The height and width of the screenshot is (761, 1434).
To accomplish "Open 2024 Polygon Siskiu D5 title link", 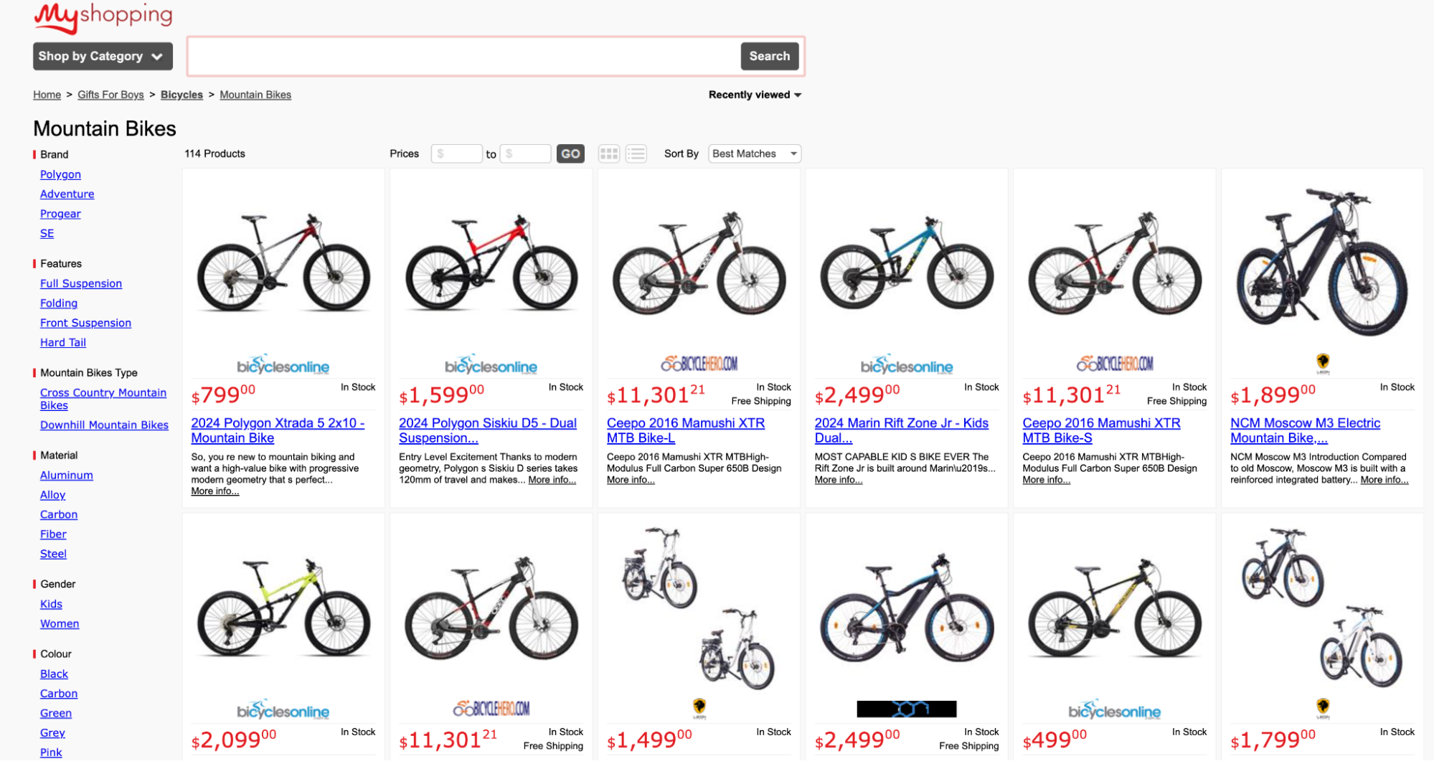I will pos(488,430).
